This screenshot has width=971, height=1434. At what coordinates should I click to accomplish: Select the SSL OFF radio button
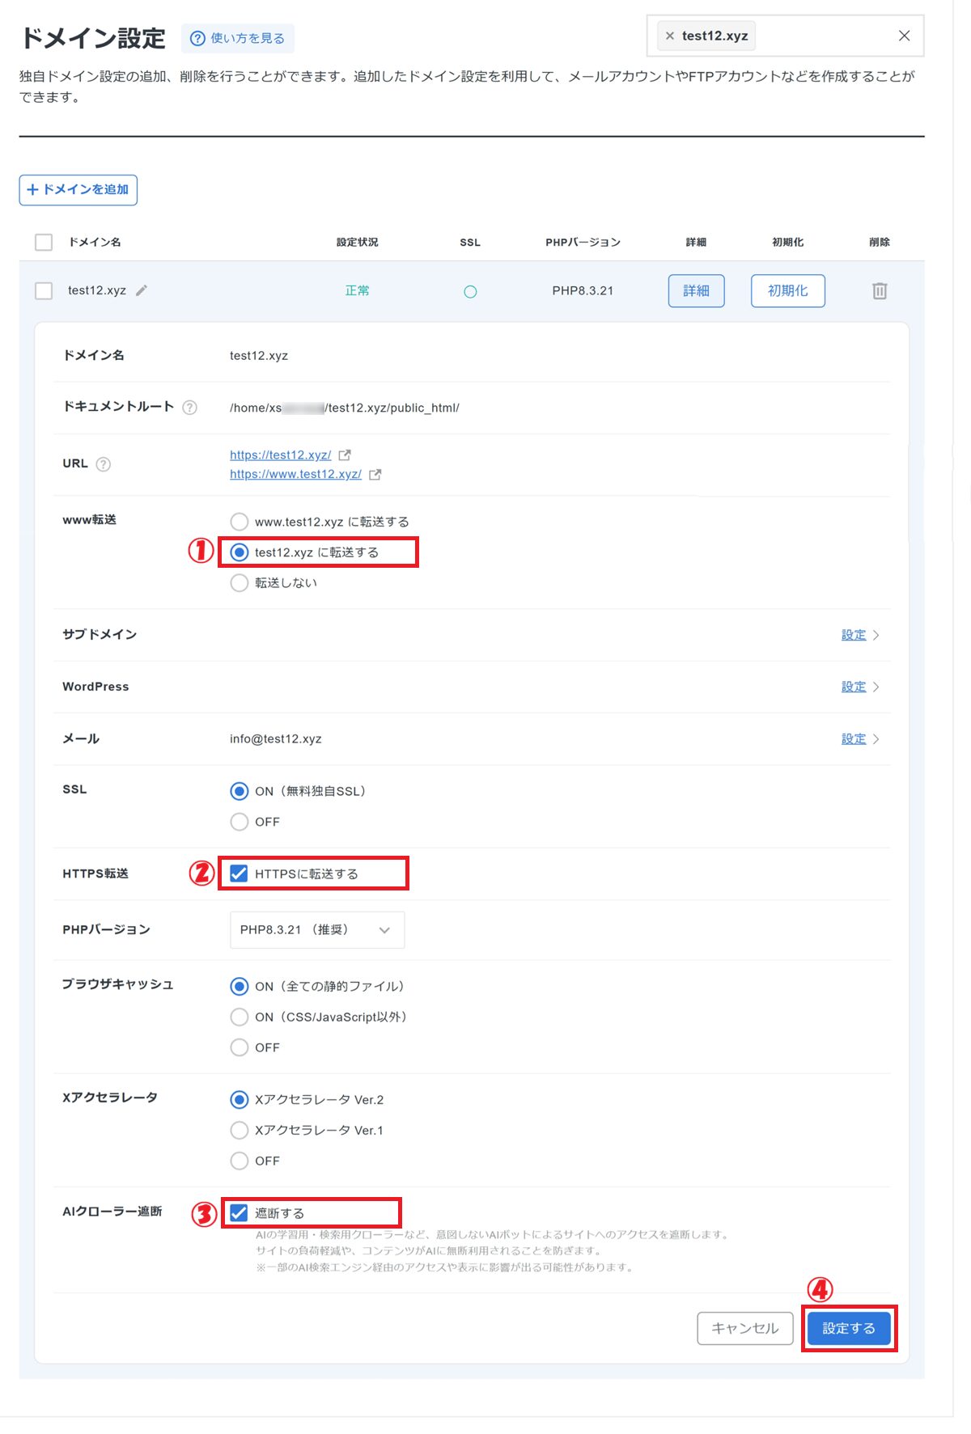[240, 822]
